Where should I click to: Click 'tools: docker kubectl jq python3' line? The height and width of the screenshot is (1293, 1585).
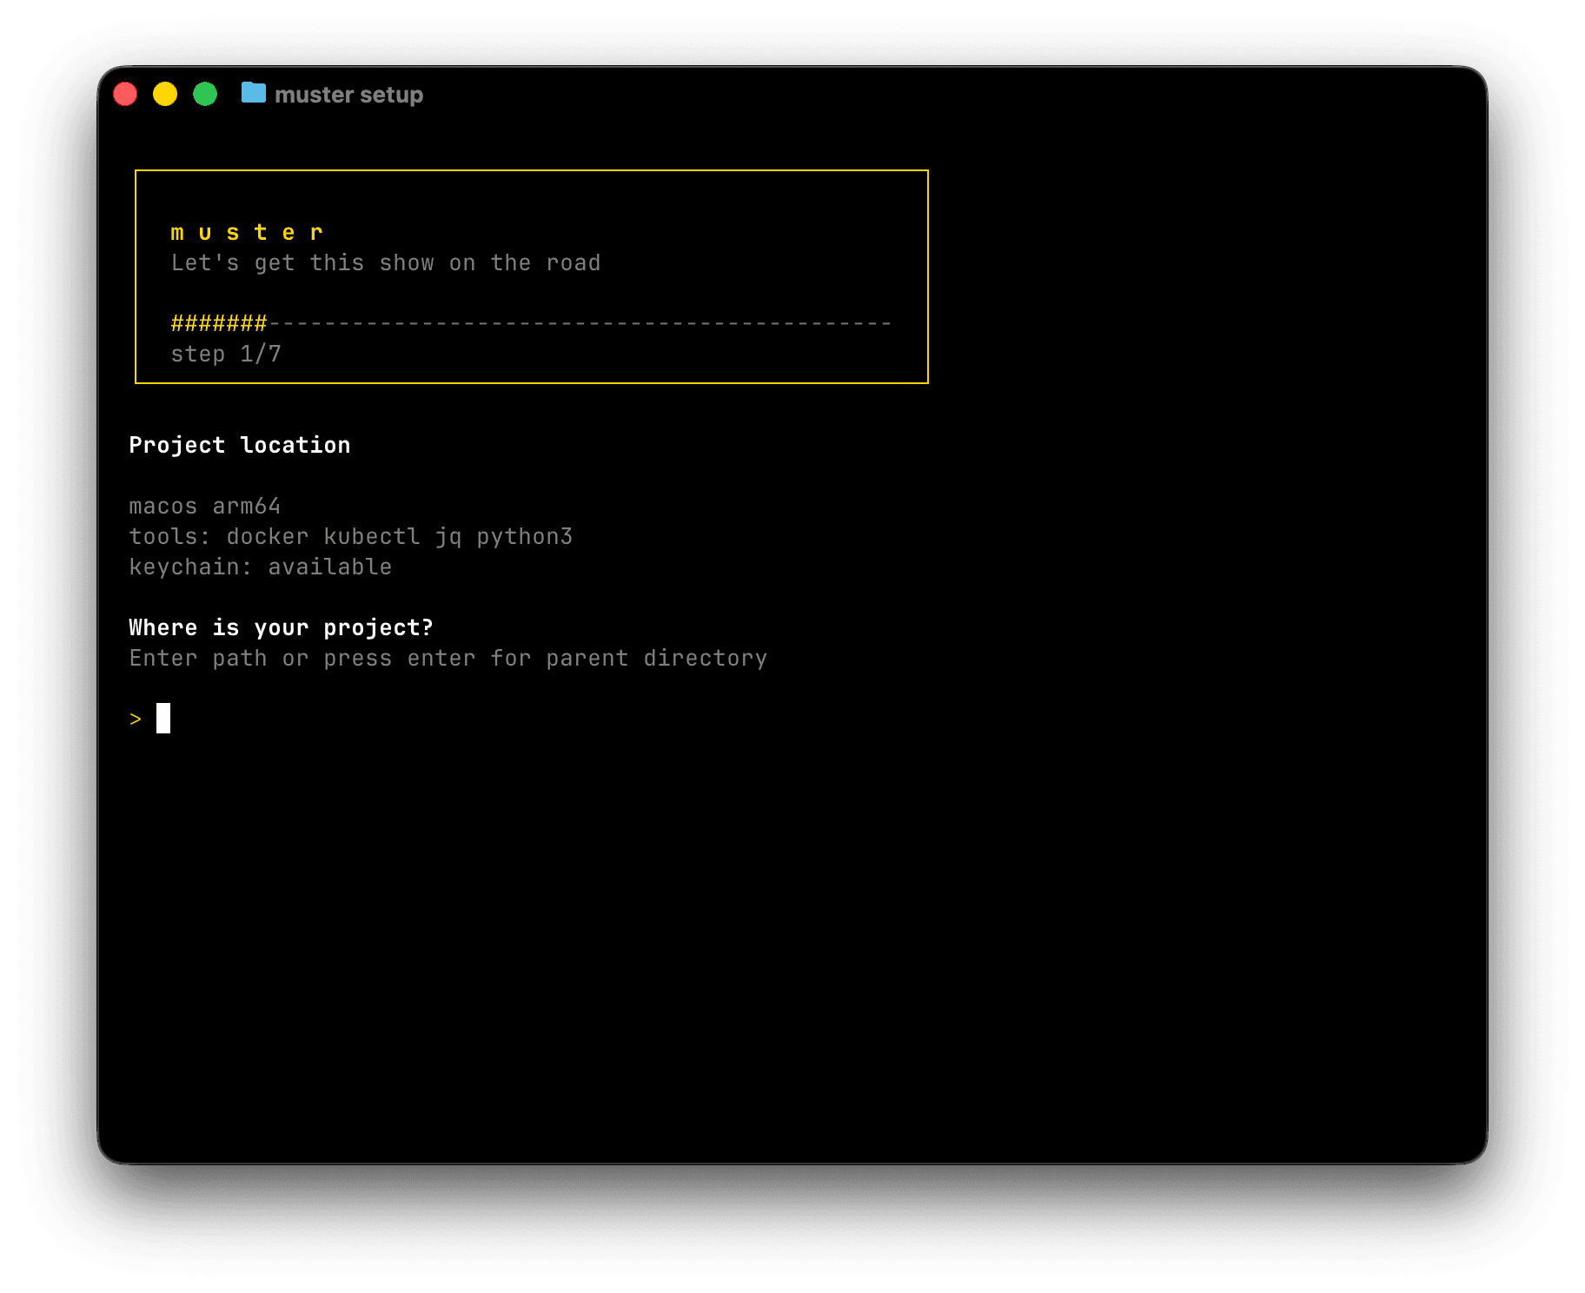351,536
